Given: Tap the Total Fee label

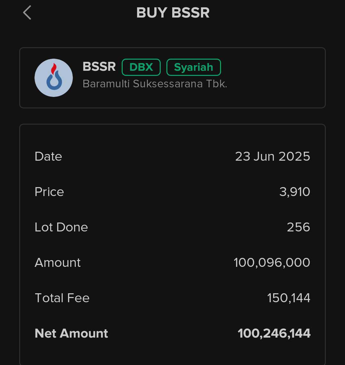Looking at the screenshot, I should [62, 298].
